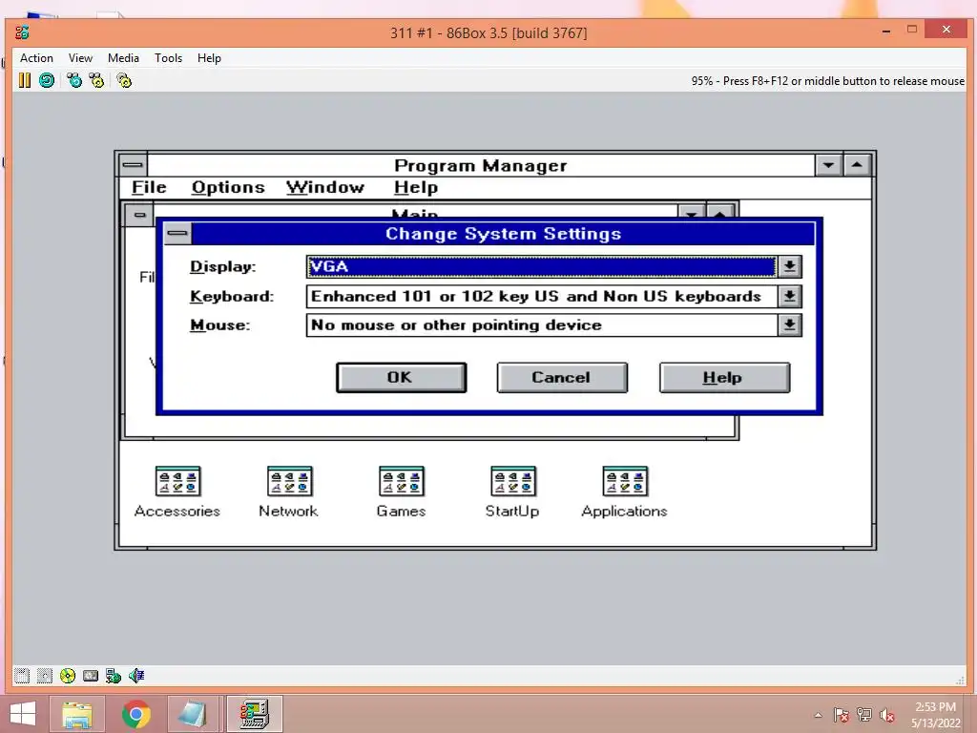Click the sound speaker status bar icon

click(136, 676)
